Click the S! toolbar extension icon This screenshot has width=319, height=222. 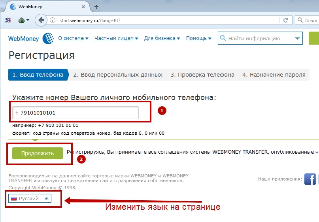[x=8, y=20]
